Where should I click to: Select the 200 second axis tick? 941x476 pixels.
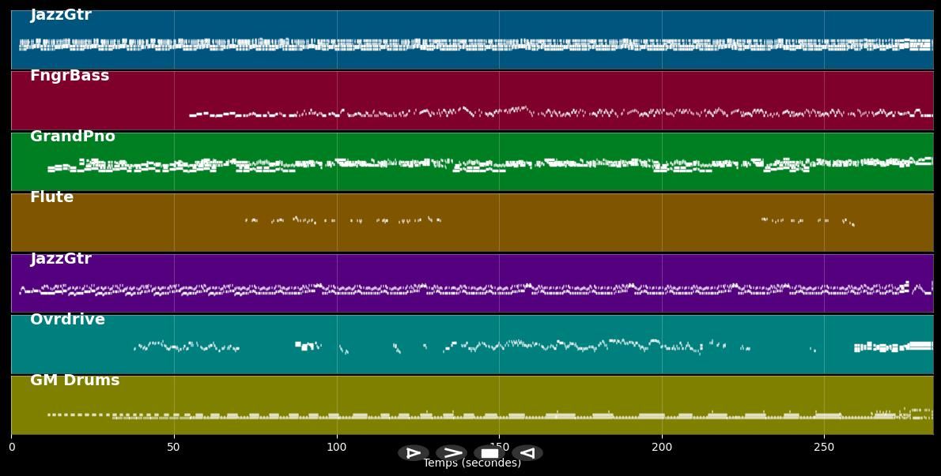[662, 448]
